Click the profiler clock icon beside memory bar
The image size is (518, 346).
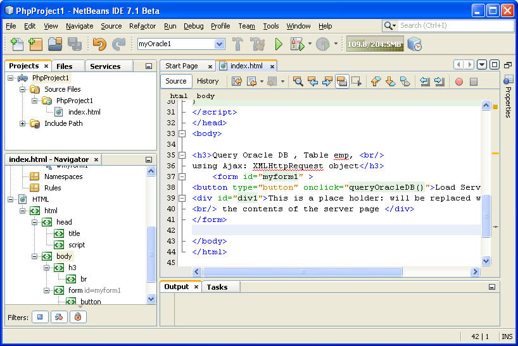(x=414, y=44)
